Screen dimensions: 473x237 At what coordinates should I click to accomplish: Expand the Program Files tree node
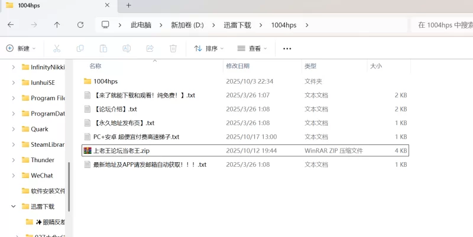tap(13, 98)
